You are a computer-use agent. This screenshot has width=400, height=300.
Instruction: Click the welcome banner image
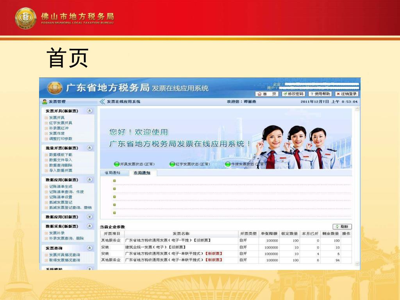tap(226, 139)
